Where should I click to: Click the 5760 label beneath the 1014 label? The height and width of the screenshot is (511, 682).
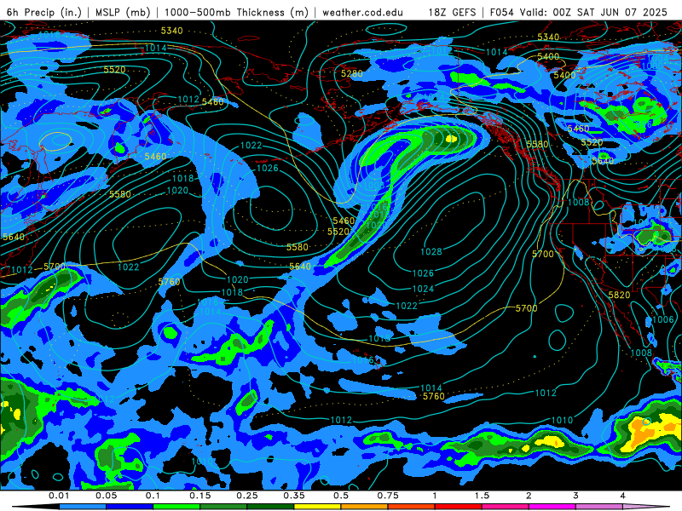[434, 396]
